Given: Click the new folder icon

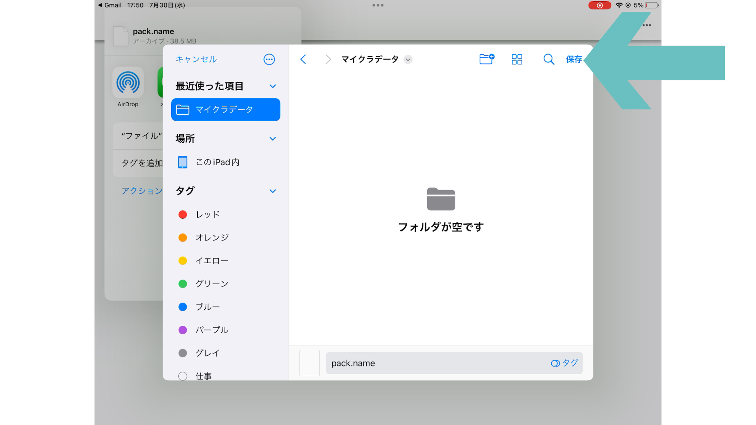Looking at the screenshot, I should click(x=487, y=59).
